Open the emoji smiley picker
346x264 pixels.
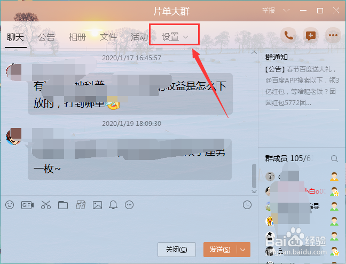click(x=10, y=205)
